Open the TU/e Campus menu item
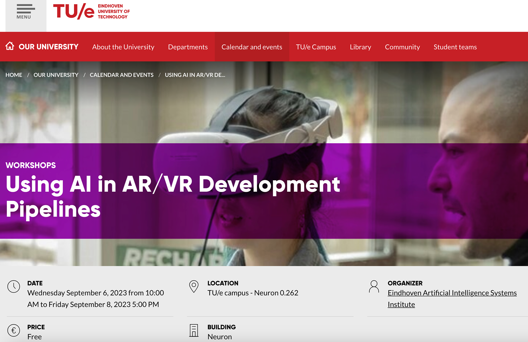Viewport: 528px width, 342px height. tap(316, 47)
